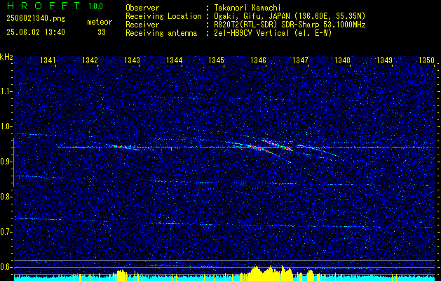Click the Receiver label

pos(142,25)
